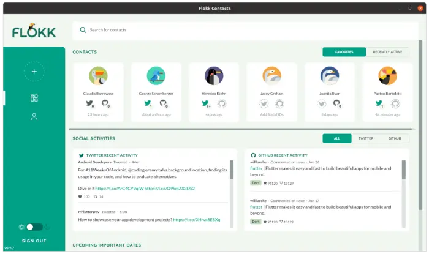Screen dimensions: 429x254
Task: Click '23 hours ago' under Claudia Barrowsss
Action: (x=98, y=114)
